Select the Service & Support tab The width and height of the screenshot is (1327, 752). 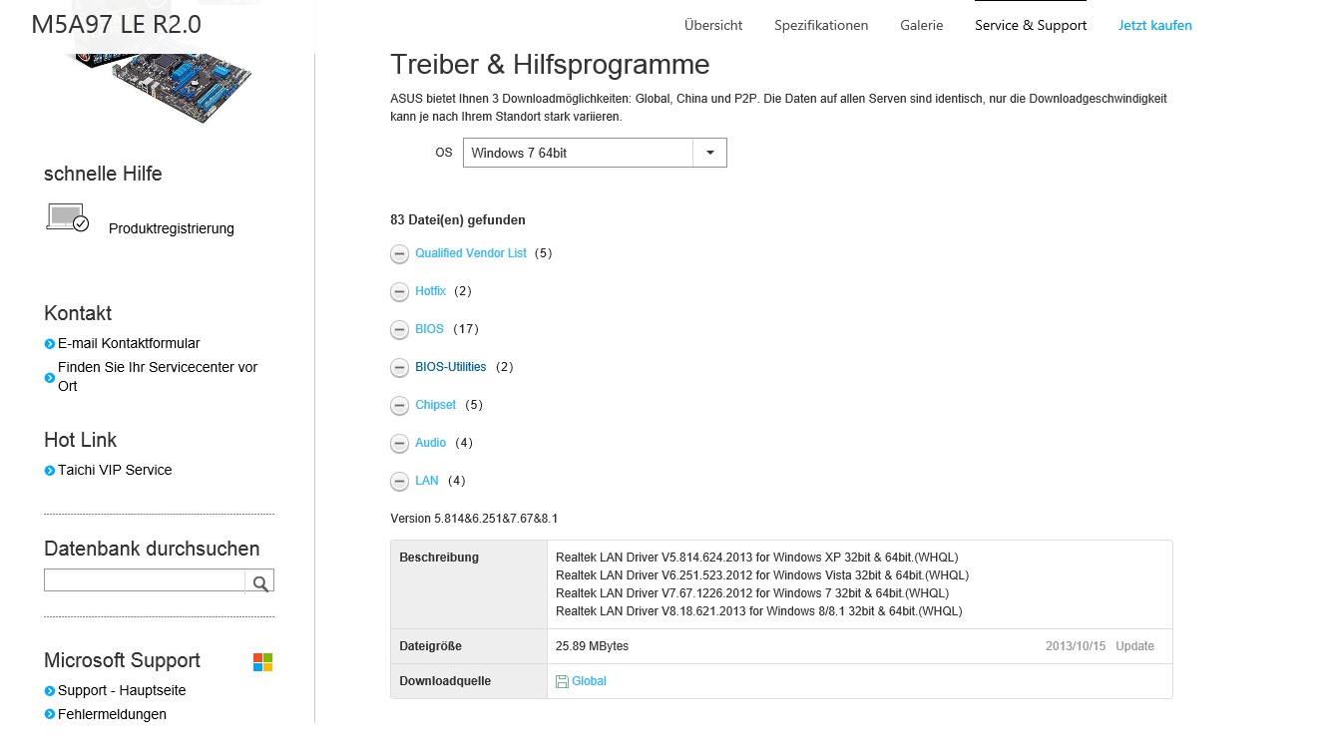coord(1031,25)
